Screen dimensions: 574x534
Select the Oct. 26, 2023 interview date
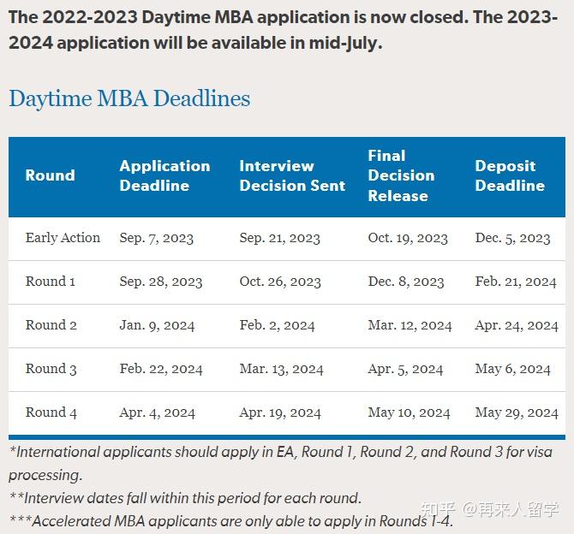280,282
